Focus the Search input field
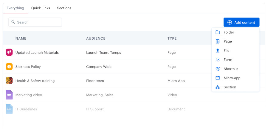268x131 pixels. point(38,22)
